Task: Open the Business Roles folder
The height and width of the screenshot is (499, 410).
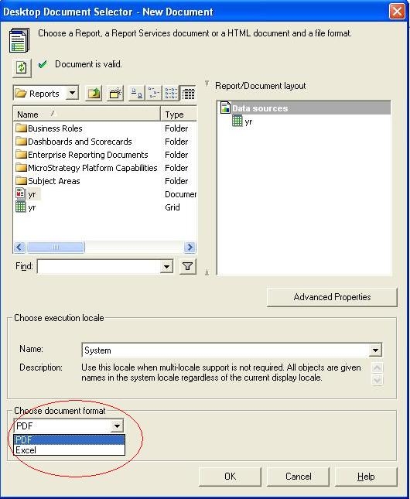Action: (55, 128)
